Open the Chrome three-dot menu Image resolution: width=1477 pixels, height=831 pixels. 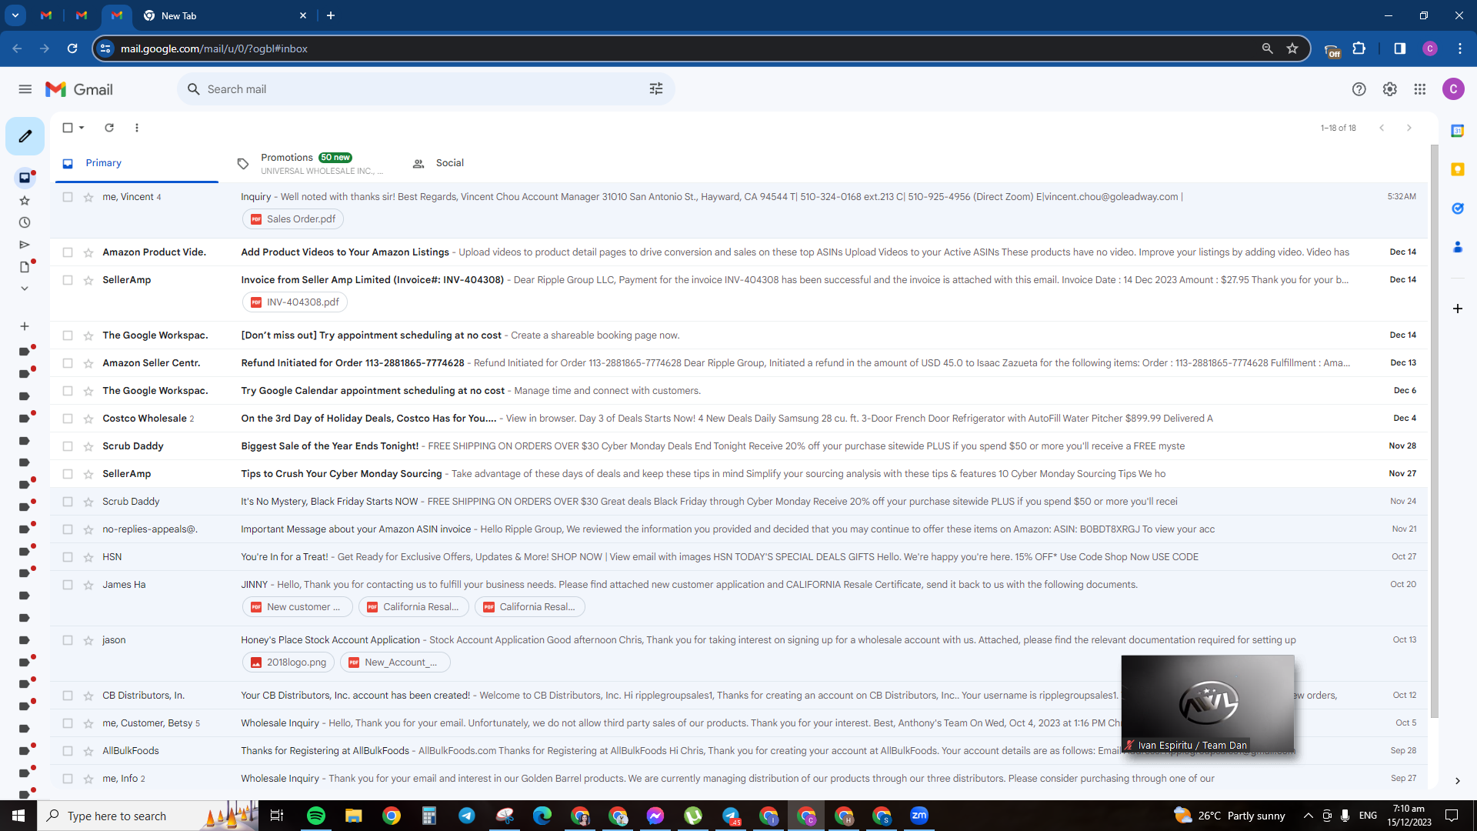(1460, 48)
